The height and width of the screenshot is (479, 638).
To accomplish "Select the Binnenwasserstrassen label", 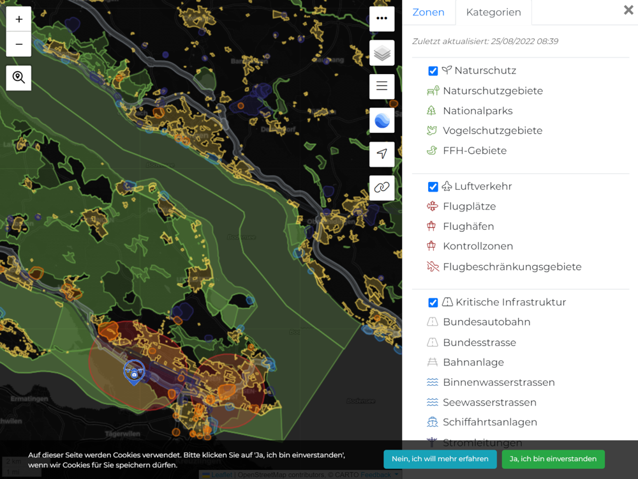I will click(499, 382).
